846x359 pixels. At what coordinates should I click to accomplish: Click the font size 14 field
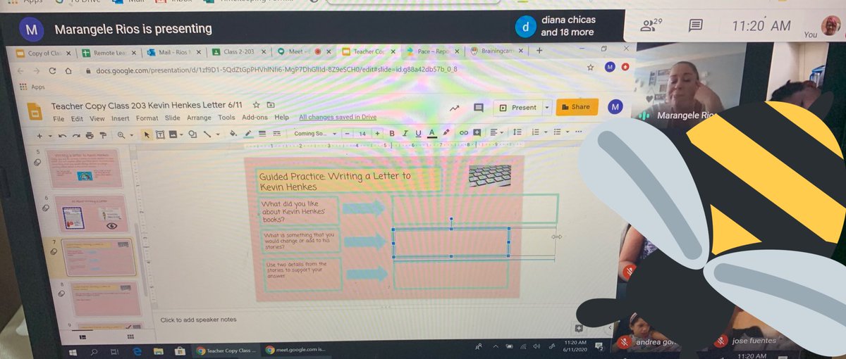(x=362, y=134)
